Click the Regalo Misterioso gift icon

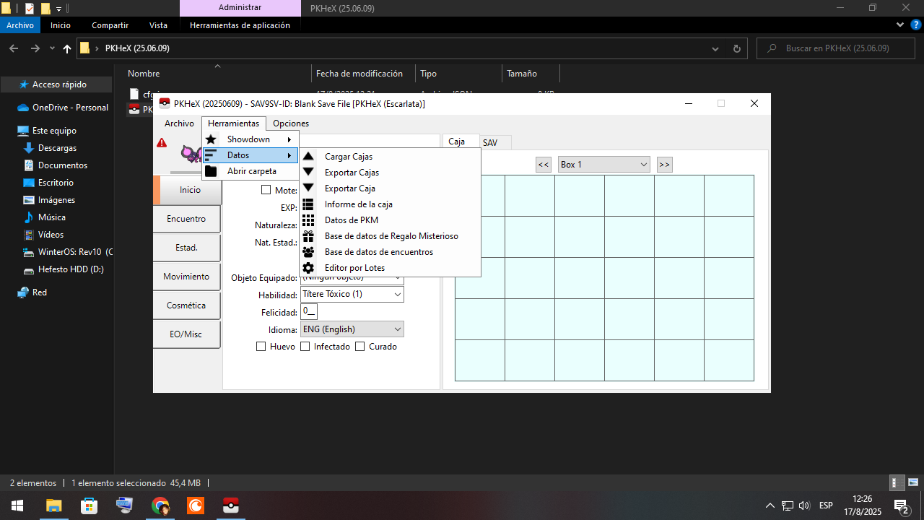click(x=308, y=236)
